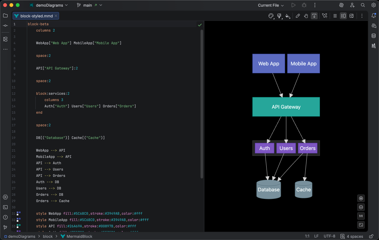This screenshot has height=240, width=379.
Task: Click the Web App node in the preview
Action: pos(269,63)
